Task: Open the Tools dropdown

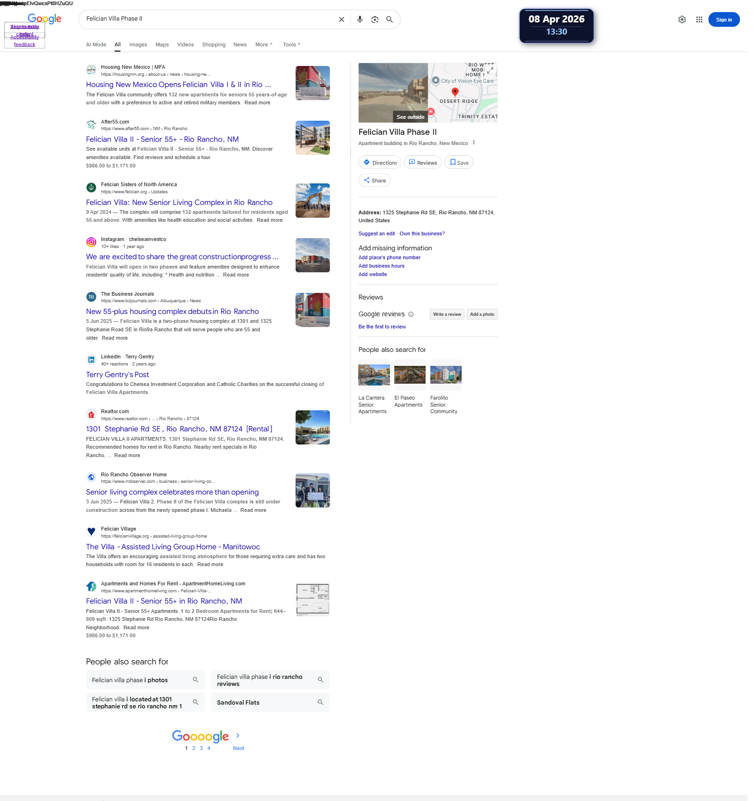Action: 291,44
